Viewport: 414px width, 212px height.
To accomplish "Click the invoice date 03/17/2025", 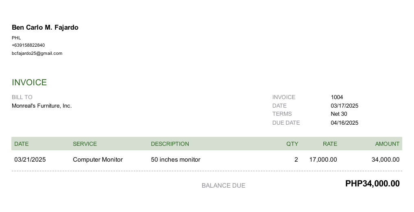I will click(x=344, y=106).
